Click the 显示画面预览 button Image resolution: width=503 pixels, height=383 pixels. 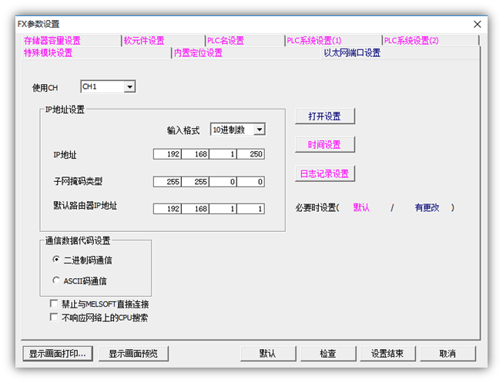[x=133, y=354]
